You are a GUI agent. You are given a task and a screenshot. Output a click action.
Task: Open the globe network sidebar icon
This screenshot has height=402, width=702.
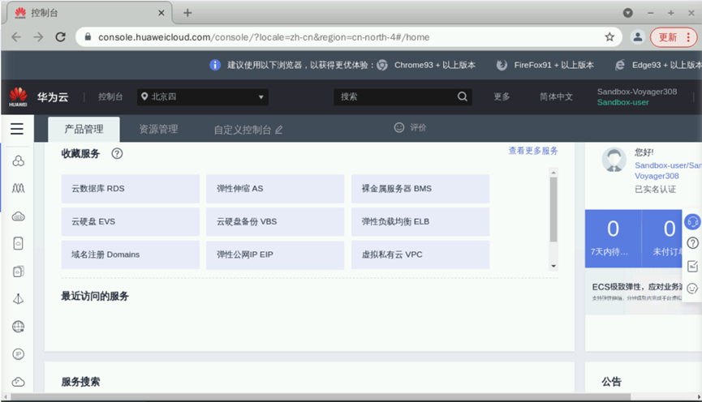pos(19,327)
